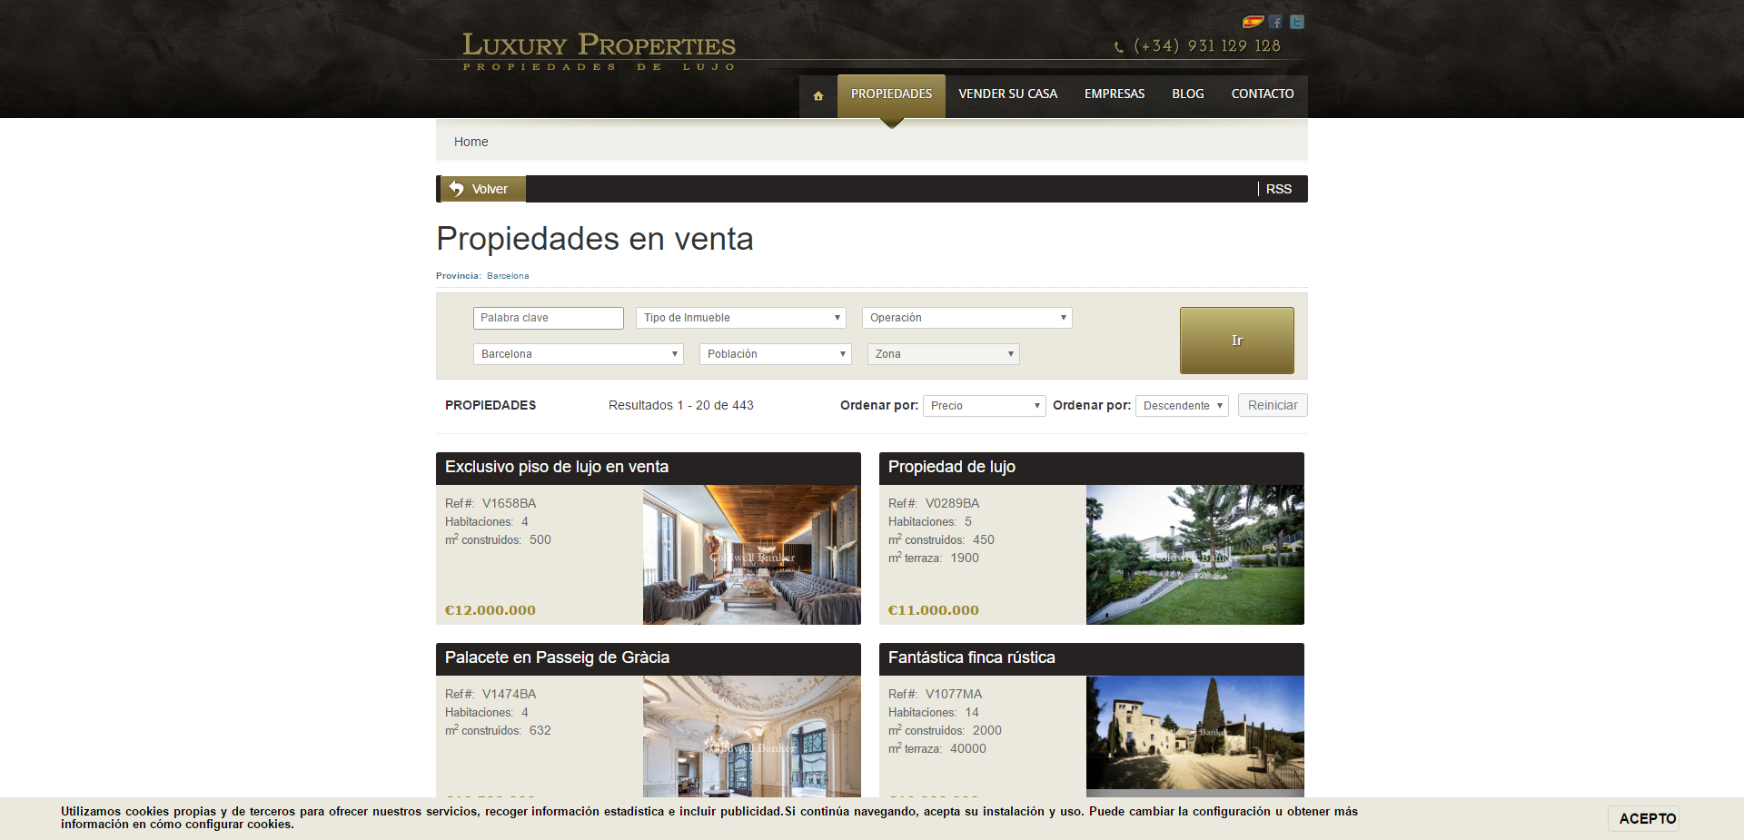Accept cookies with the ACEPTO button
This screenshot has width=1744, height=840.
point(1647,818)
